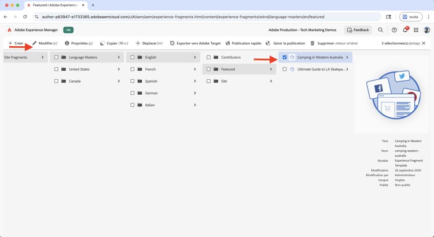Check Ultimate Guide to LA Skatepa... checkbox

pyautogui.click(x=285, y=69)
